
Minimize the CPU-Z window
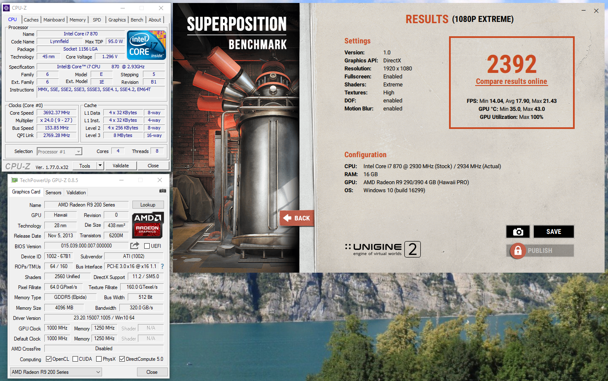coord(123,8)
